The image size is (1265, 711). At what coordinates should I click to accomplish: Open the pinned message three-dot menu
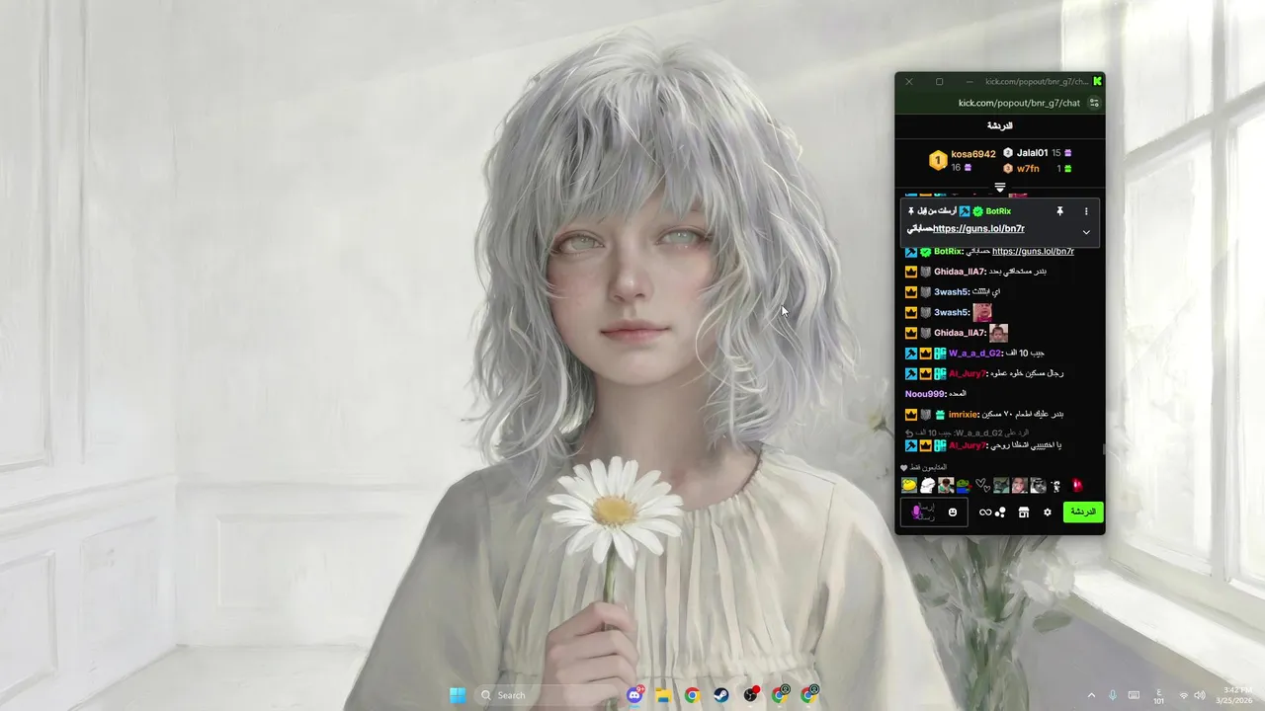(1086, 211)
